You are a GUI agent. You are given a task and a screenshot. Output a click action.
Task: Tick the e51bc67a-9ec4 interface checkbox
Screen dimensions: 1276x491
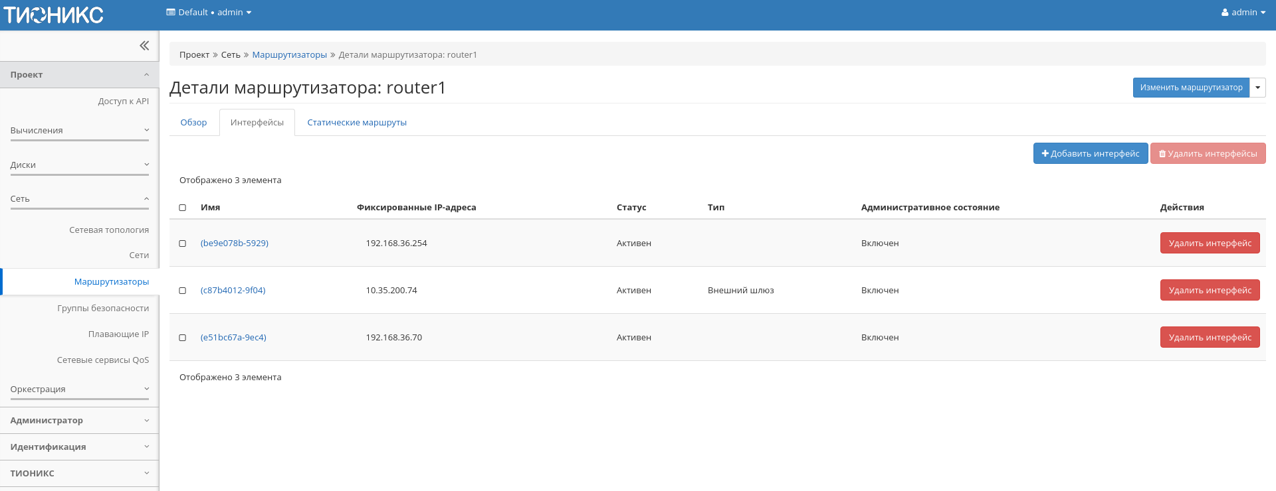(x=183, y=338)
